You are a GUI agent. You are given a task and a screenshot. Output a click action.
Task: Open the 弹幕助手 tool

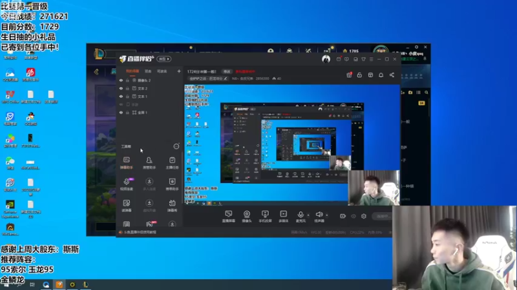[x=126, y=162]
